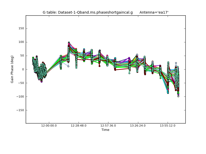Click the 'Time' x-axis label
Screen dimensions: 206x154
pyautogui.click(x=105, y=130)
